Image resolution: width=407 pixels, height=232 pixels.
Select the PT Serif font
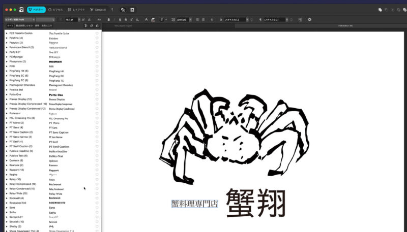click(x=52, y=142)
